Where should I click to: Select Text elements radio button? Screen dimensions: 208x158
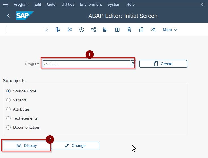[8, 118]
